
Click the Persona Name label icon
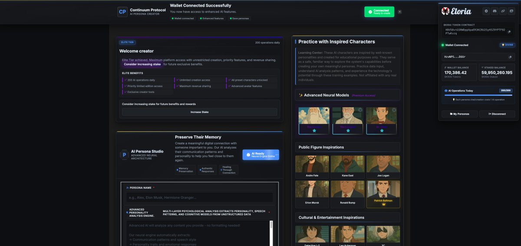click(128, 188)
